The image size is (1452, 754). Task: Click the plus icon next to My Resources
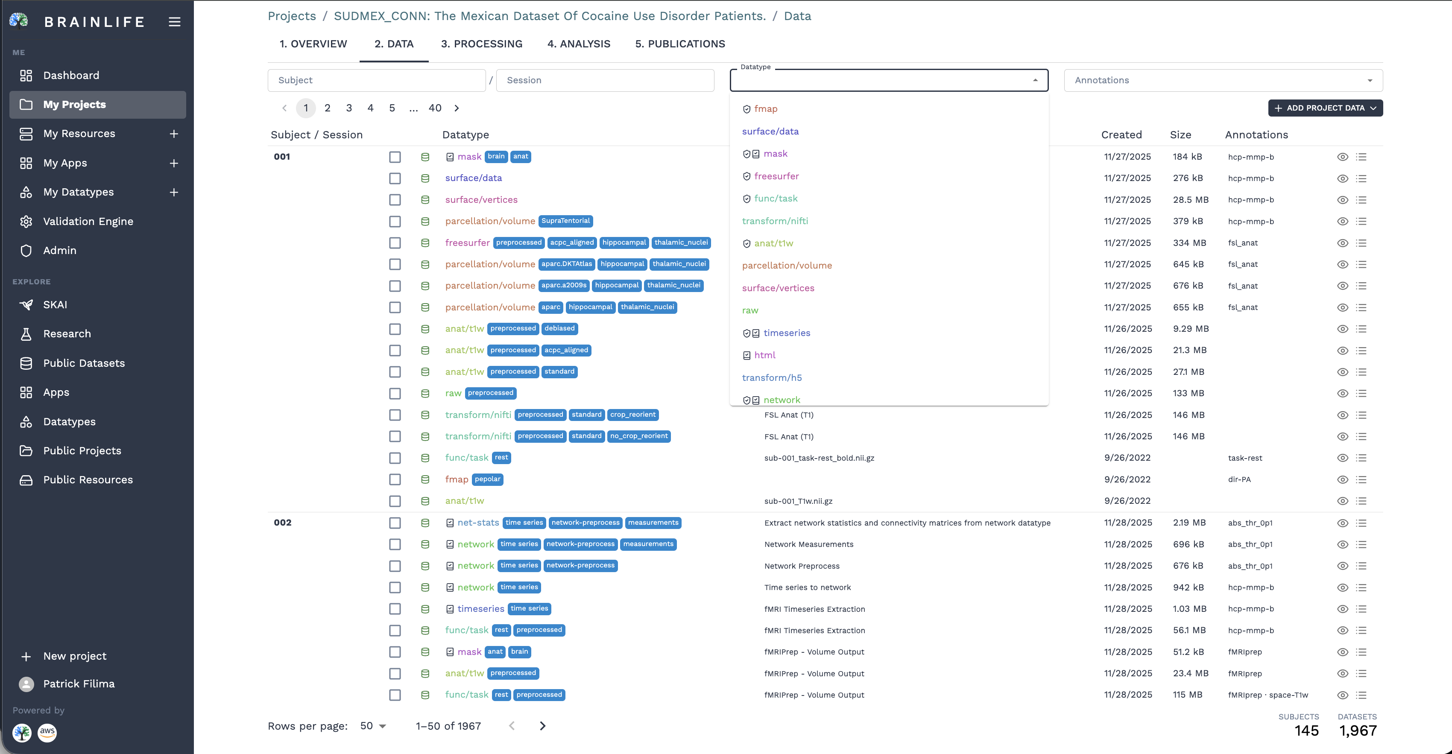174,134
